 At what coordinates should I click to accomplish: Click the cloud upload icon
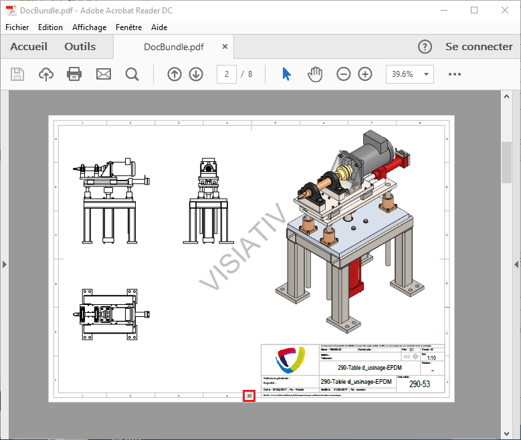point(45,74)
